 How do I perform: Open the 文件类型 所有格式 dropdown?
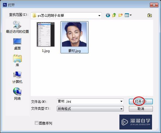click(90, 109)
